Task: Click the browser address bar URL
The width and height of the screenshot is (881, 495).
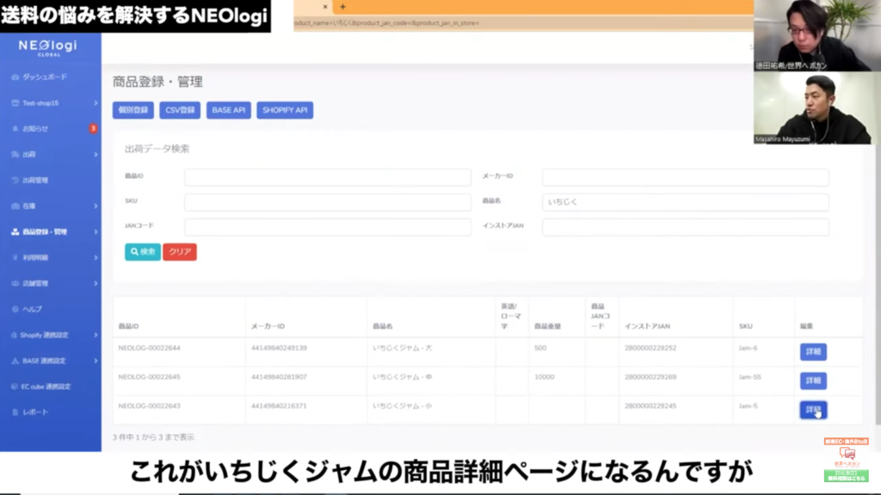Action: point(386,23)
